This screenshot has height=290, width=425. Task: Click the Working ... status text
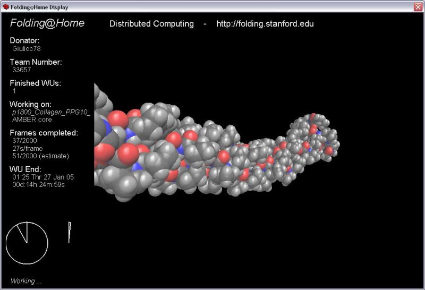pos(25,281)
